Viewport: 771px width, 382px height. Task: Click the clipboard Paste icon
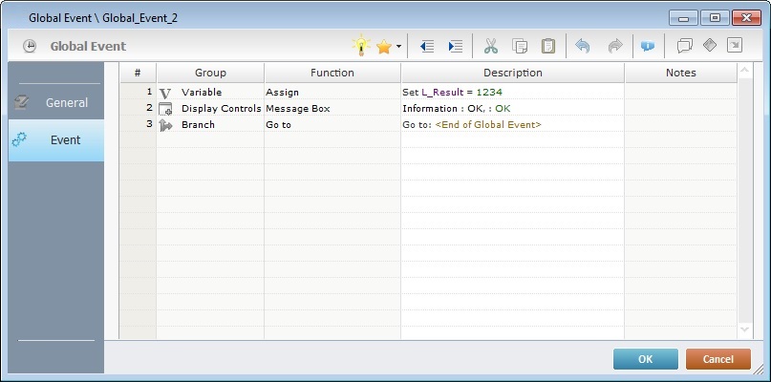coord(547,46)
